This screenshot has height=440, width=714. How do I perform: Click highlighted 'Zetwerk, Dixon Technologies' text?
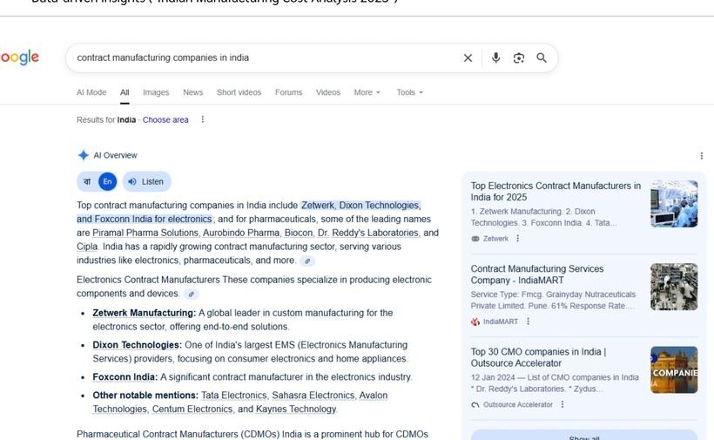360,206
